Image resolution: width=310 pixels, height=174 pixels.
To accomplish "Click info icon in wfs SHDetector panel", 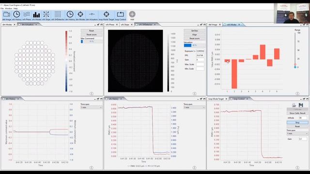I will tap(194, 93).
